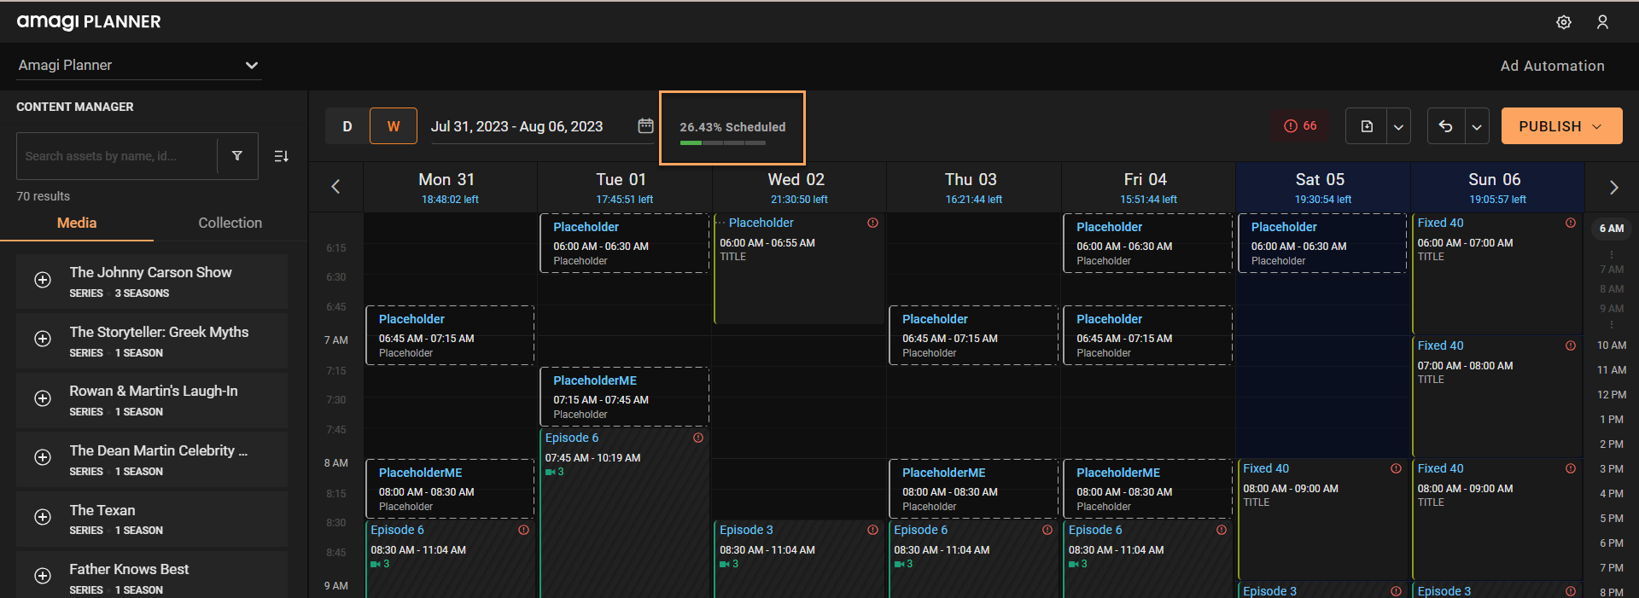The height and width of the screenshot is (598, 1639).
Task: Add The Storyteller: Greek Myths asset
Action: [x=43, y=339]
